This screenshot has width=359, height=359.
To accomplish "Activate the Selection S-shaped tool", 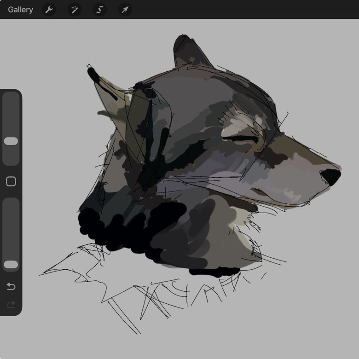I will click(x=99, y=10).
